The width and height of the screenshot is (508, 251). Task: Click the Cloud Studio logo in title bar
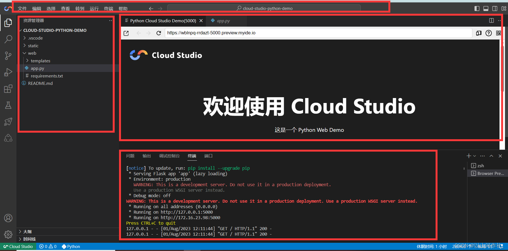(x=8, y=9)
